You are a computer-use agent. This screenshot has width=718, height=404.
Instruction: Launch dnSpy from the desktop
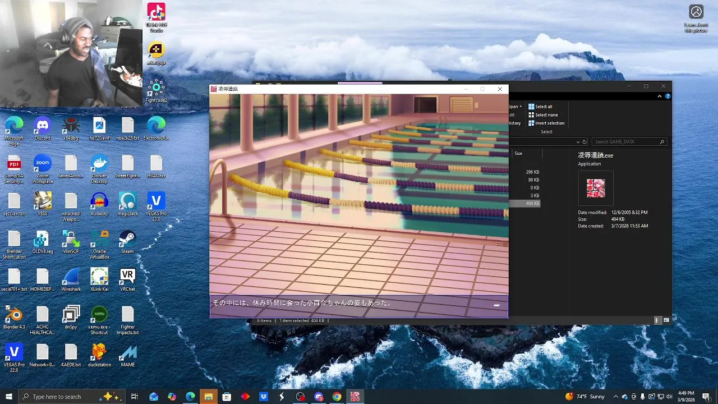point(71,318)
